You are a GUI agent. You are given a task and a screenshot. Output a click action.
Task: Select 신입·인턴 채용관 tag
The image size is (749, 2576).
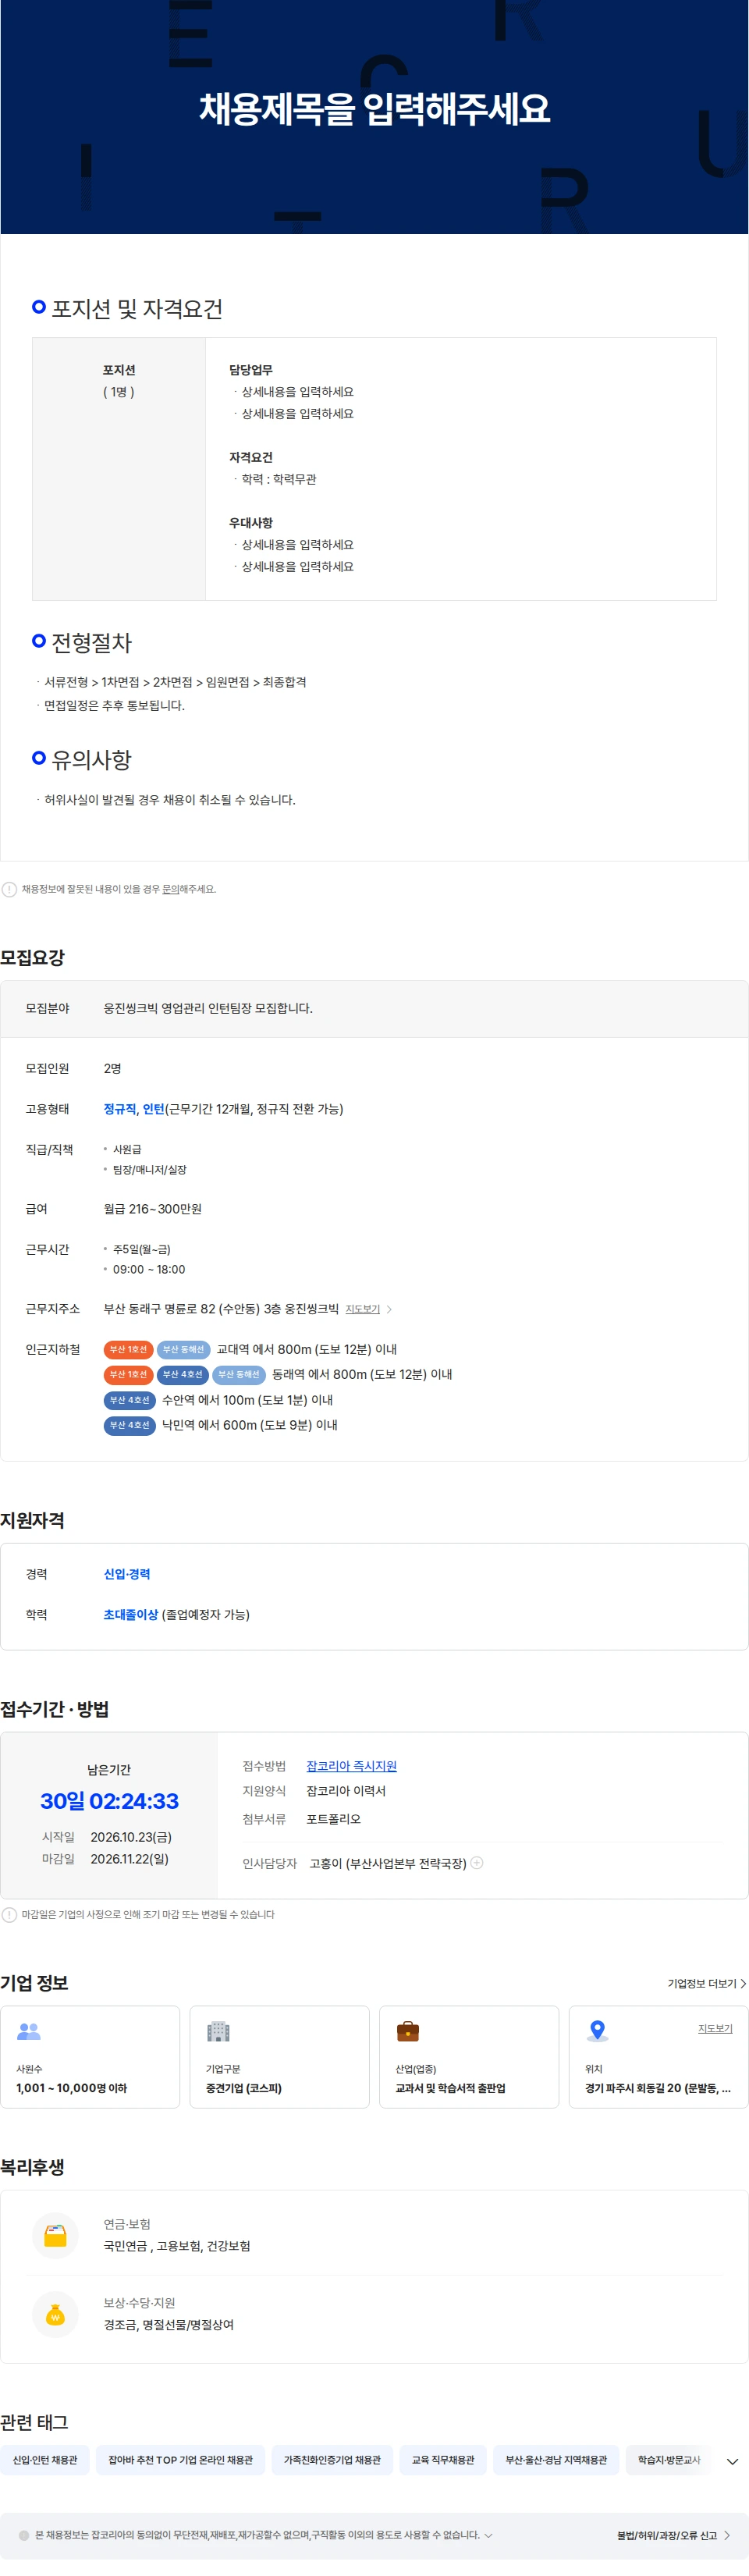coord(45,2459)
